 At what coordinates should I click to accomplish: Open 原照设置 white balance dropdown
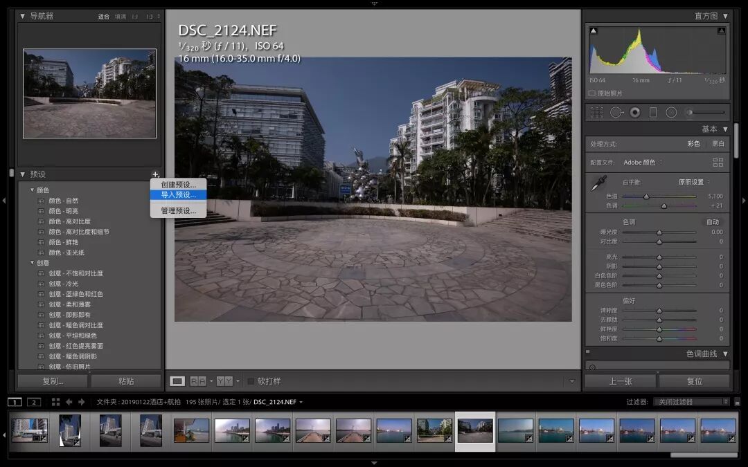694,182
